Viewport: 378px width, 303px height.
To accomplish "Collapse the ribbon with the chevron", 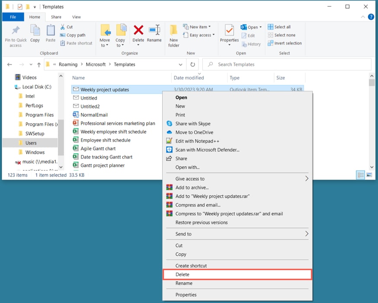I will [x=362, y=17].
